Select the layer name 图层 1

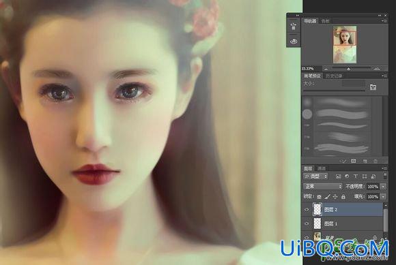331,223
